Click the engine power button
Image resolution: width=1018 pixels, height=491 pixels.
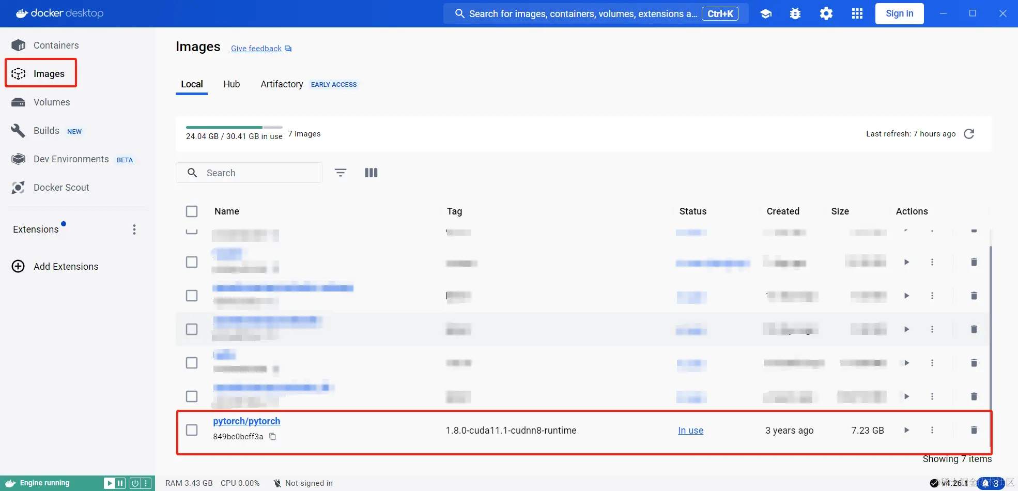(x=135, y=483)
